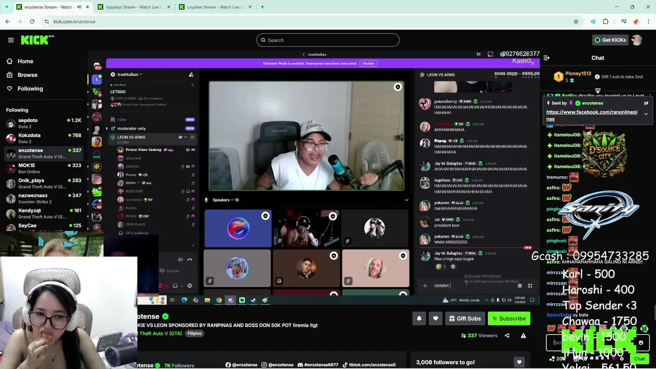The height and width of the screenshot is (369, 656).
Task: Switch to nijoplays Stream browser tab
Action: tap(134, 7)
